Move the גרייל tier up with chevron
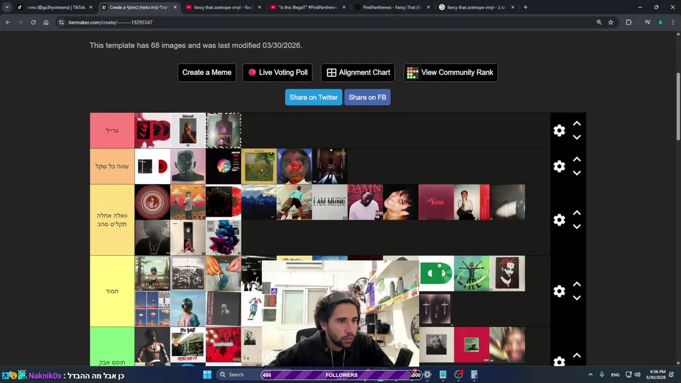Image resolution: width=681 pixels, height=383 pixels. coord(577,123)
